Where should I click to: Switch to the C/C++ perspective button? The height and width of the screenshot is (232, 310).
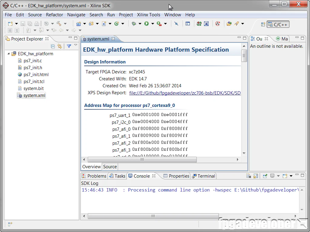(278, 24)
